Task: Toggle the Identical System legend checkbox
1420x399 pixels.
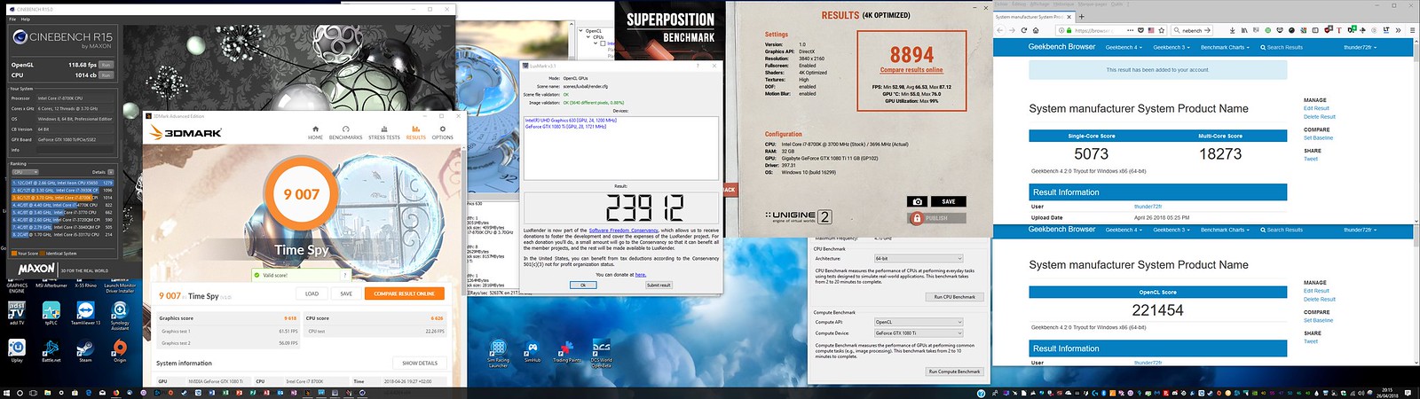Action: pos(43,254)
